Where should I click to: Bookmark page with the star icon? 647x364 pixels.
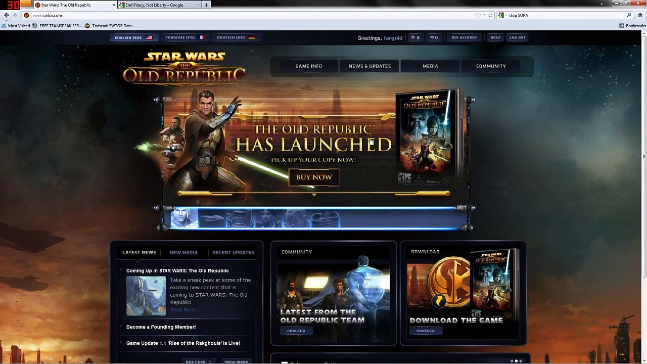(x=478, y=15)
